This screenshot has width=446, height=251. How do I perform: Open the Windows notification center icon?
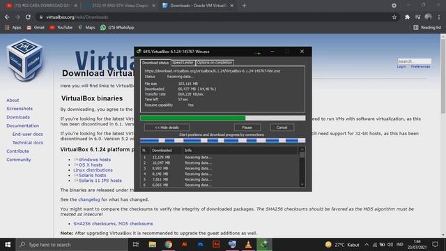pyautogui.click(x=435, y=245)
